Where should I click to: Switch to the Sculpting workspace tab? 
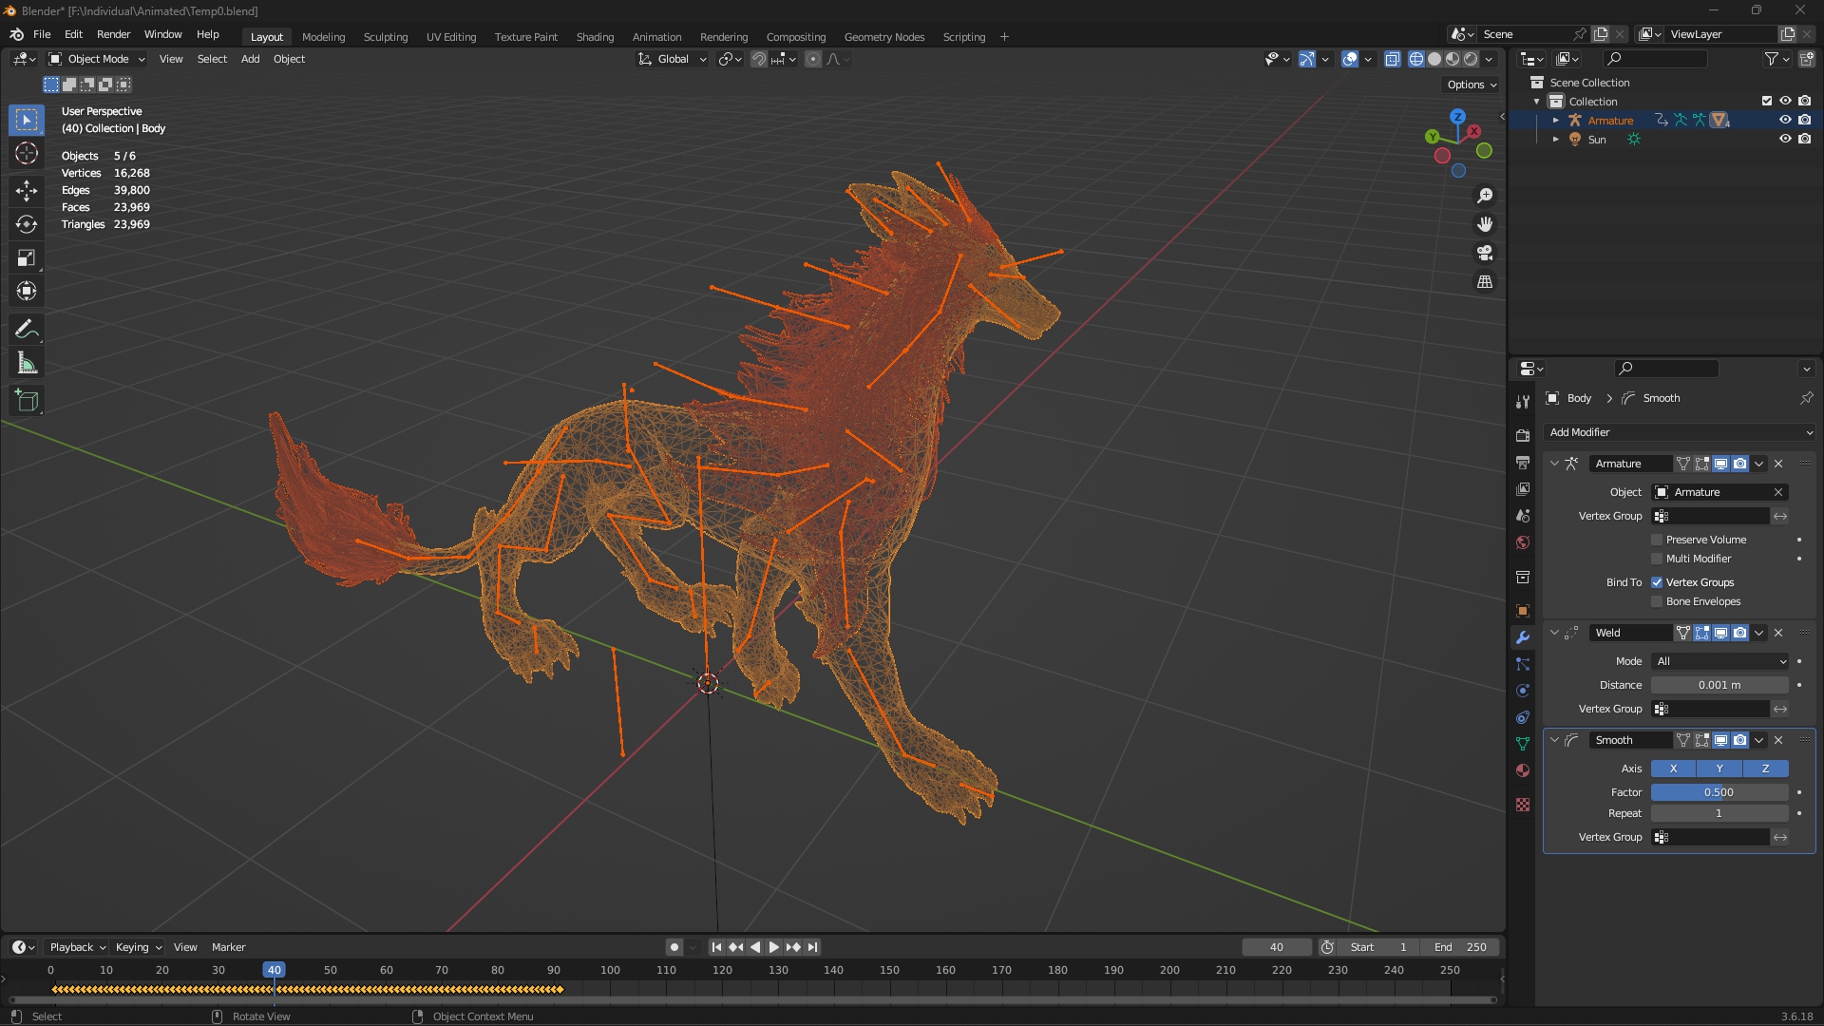(x=385, y=37)
